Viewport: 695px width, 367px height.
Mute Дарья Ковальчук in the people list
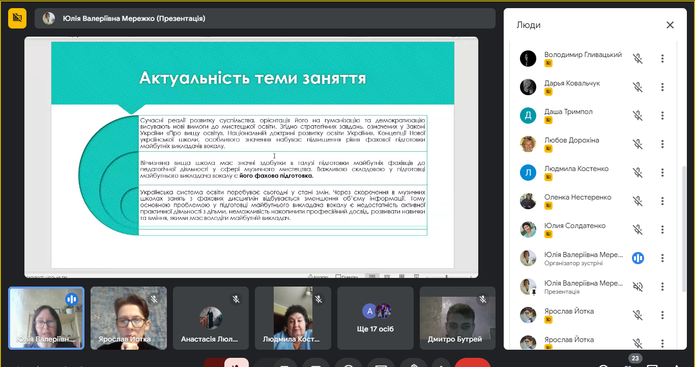tap(638, 87)
